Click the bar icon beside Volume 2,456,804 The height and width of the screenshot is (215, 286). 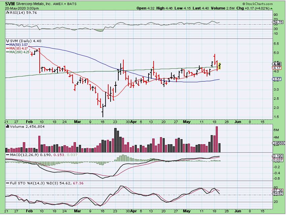7,126
